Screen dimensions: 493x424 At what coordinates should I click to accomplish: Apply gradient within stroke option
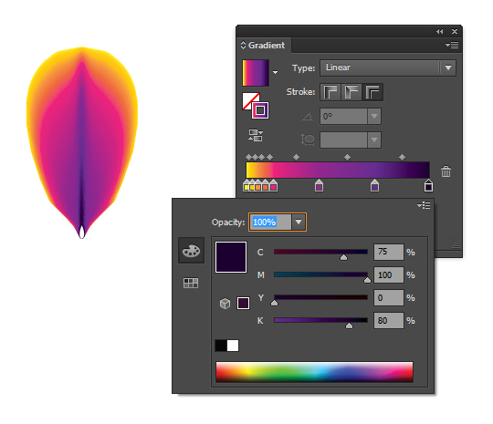click(330, 92)
